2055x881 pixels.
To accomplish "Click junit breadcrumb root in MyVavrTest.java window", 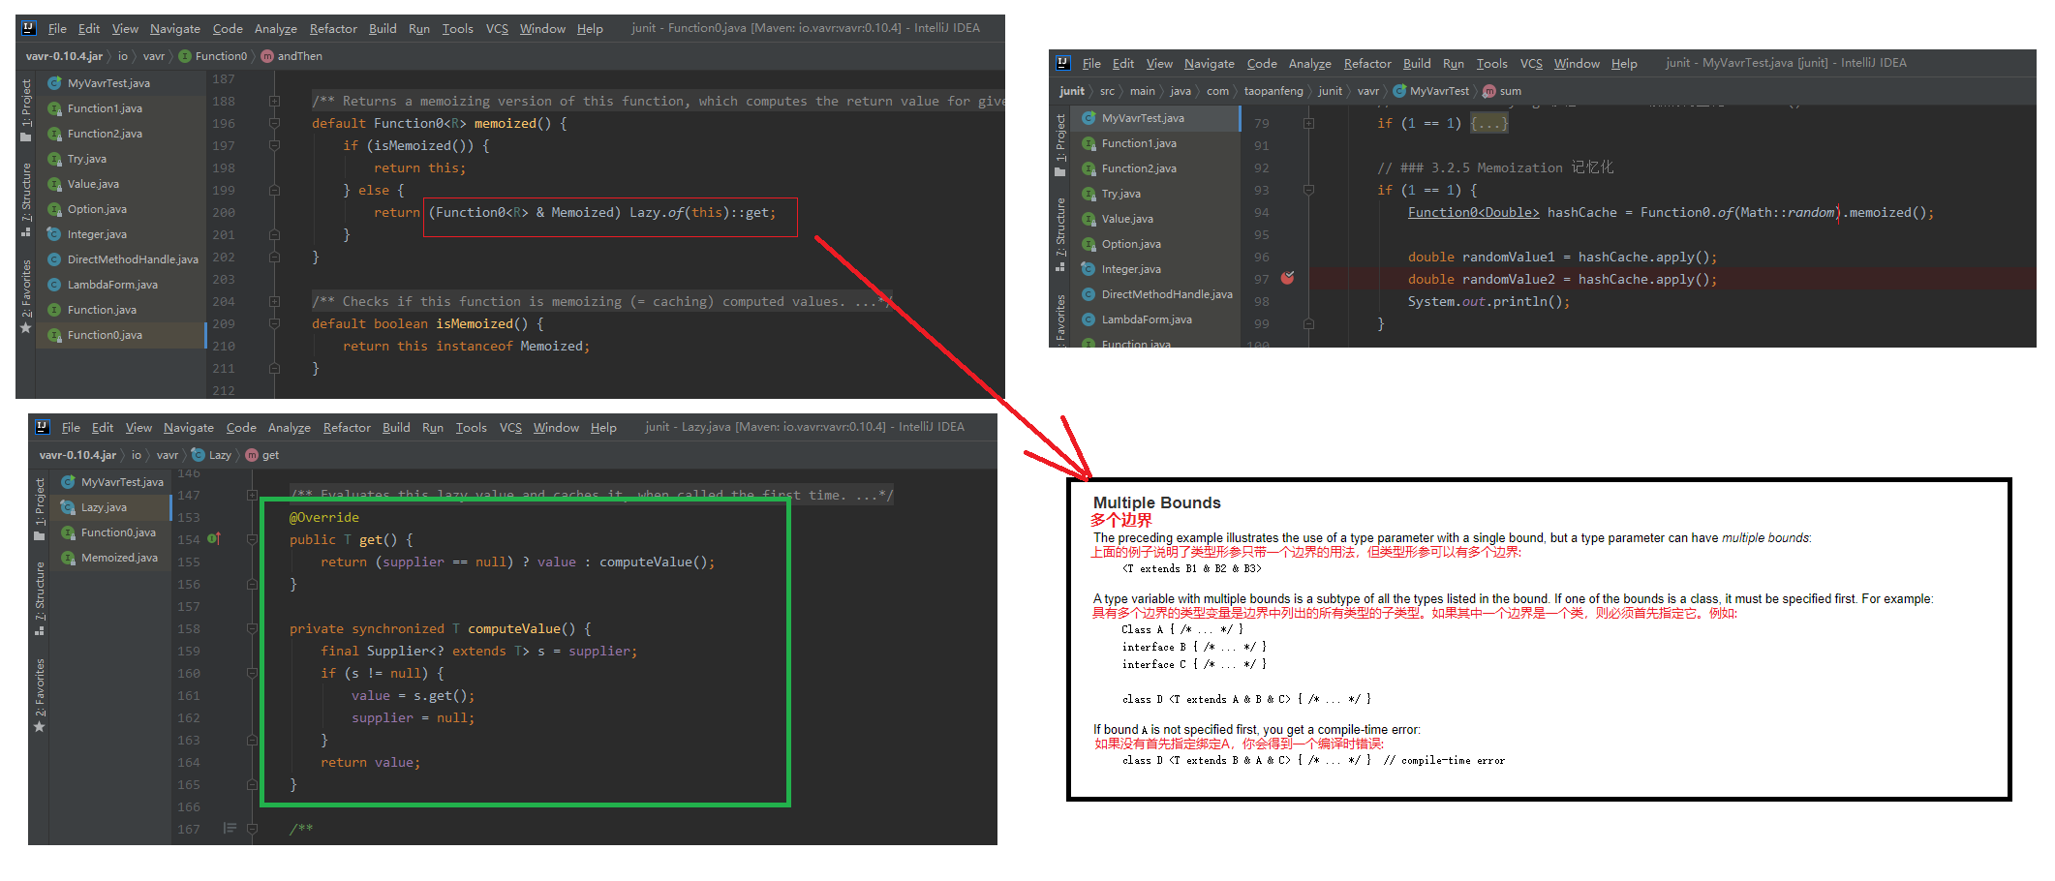I will point(1072,91).
